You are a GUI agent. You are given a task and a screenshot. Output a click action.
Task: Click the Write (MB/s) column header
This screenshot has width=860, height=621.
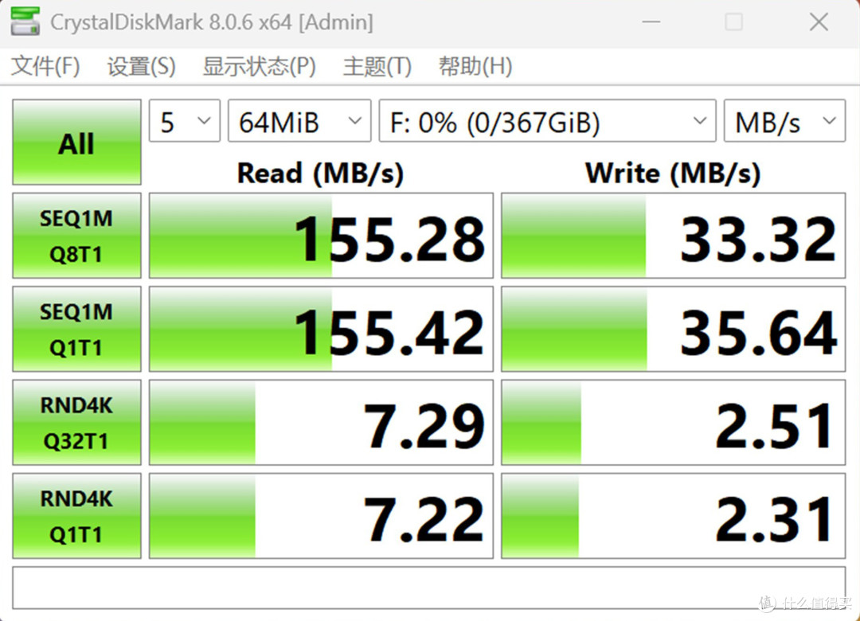point(673,174)
